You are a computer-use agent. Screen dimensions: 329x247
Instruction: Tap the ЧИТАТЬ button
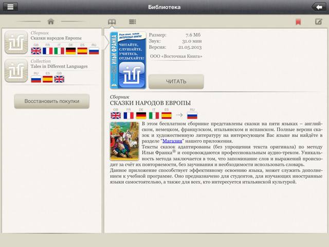[176, 81]
